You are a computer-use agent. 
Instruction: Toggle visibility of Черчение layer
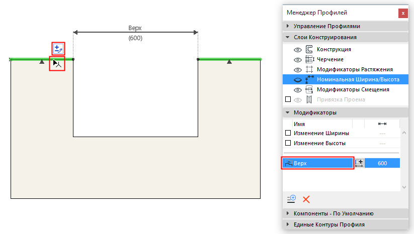[298, 60]
